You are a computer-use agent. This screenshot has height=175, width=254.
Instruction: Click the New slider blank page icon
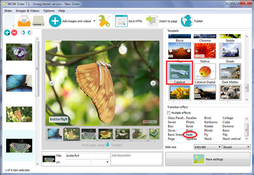pos(10,21)
